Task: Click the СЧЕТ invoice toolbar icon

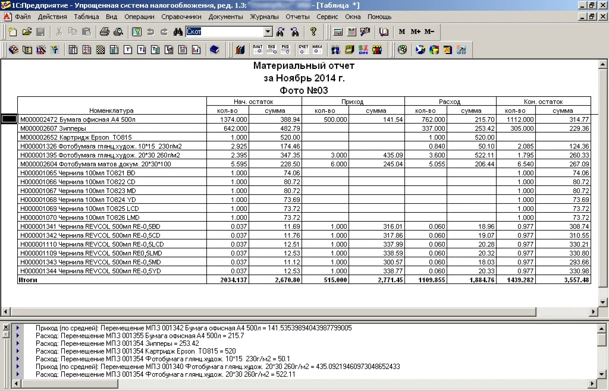Action: coord(303,49)
